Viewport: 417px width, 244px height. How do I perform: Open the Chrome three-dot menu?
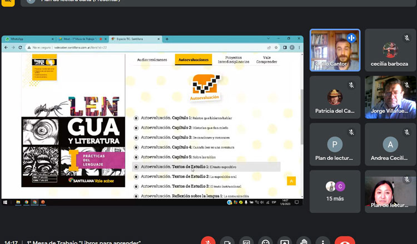click(299, 47)
